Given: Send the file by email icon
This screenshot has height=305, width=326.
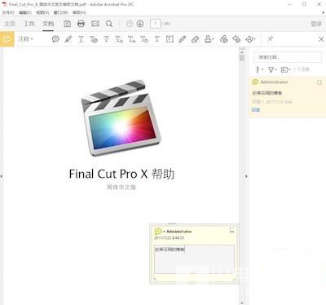Looking at the screenshot, I should point(95,24).
